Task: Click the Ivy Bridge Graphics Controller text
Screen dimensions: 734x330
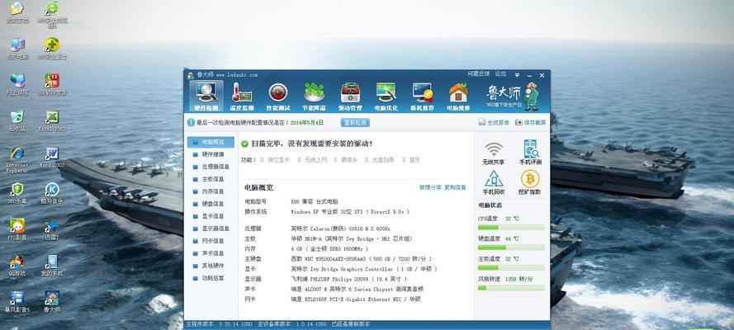Action: click(364, 269)
